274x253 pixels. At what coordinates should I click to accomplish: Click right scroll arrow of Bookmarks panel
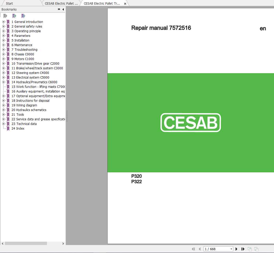point(63,243)
